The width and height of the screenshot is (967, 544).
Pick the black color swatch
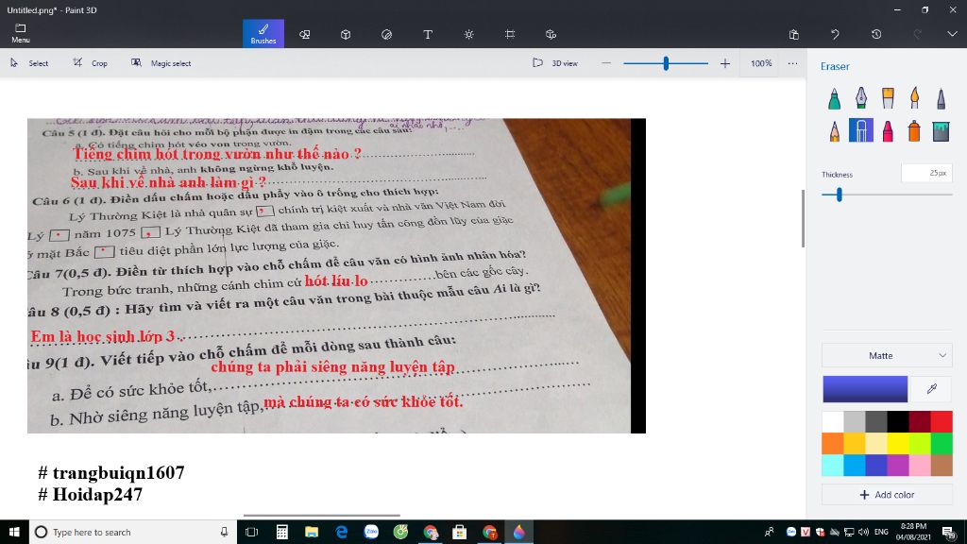(898, 422)
